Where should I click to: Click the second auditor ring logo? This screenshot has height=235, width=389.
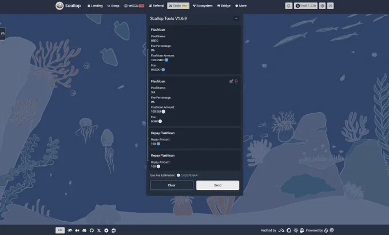click(x=289, y=230)
